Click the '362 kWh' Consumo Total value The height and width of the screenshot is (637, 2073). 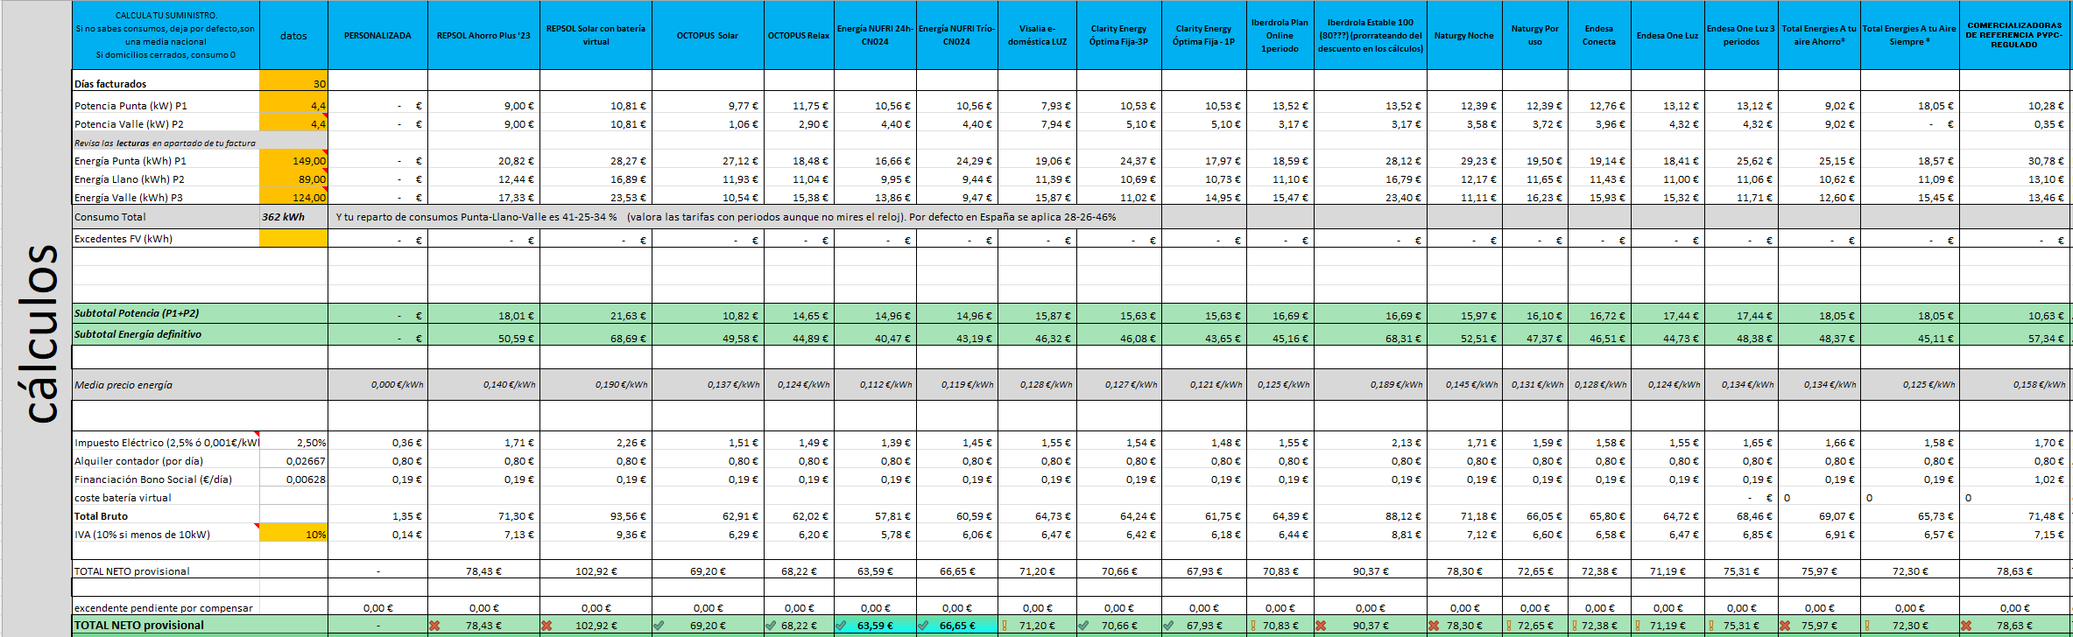(x=283, y=217)
